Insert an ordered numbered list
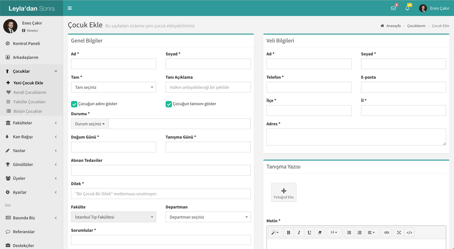454x249 pixels. tap(360, 233)
